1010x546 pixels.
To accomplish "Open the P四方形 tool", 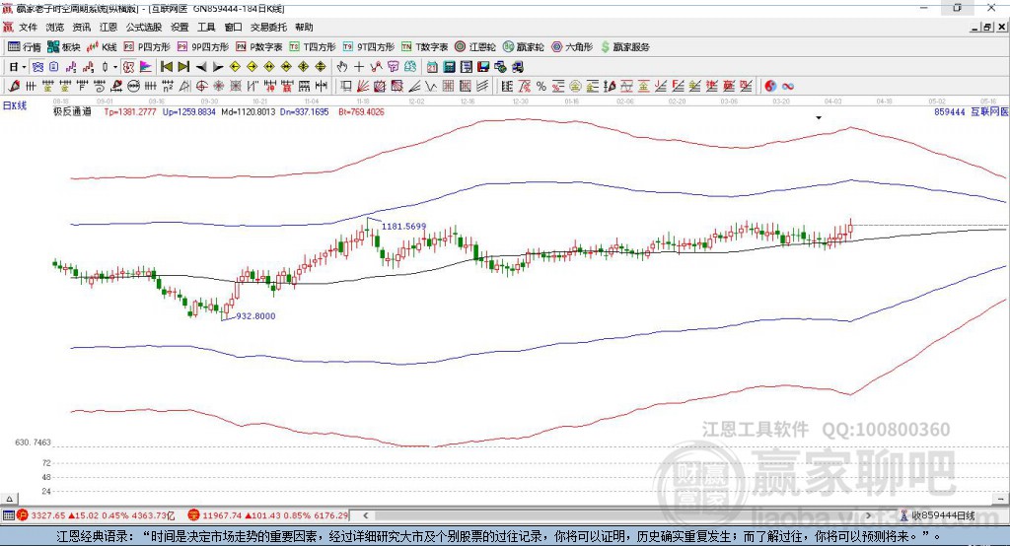I will 147,47.
